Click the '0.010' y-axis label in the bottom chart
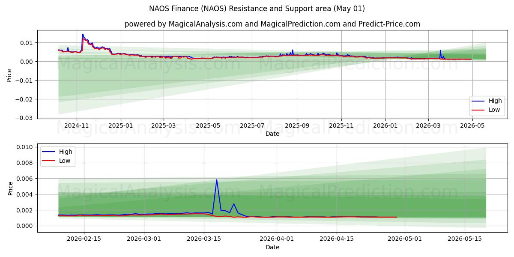The width and height of the screenshot is (514, 257). pyautogui.click(x=24, y=147)
